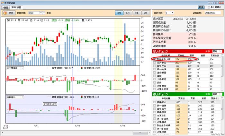Image resolution: width=225 pixels, height=136 pixels.
Task: Check the 富邦-中山 row checkbox
Action: [155, 66]
